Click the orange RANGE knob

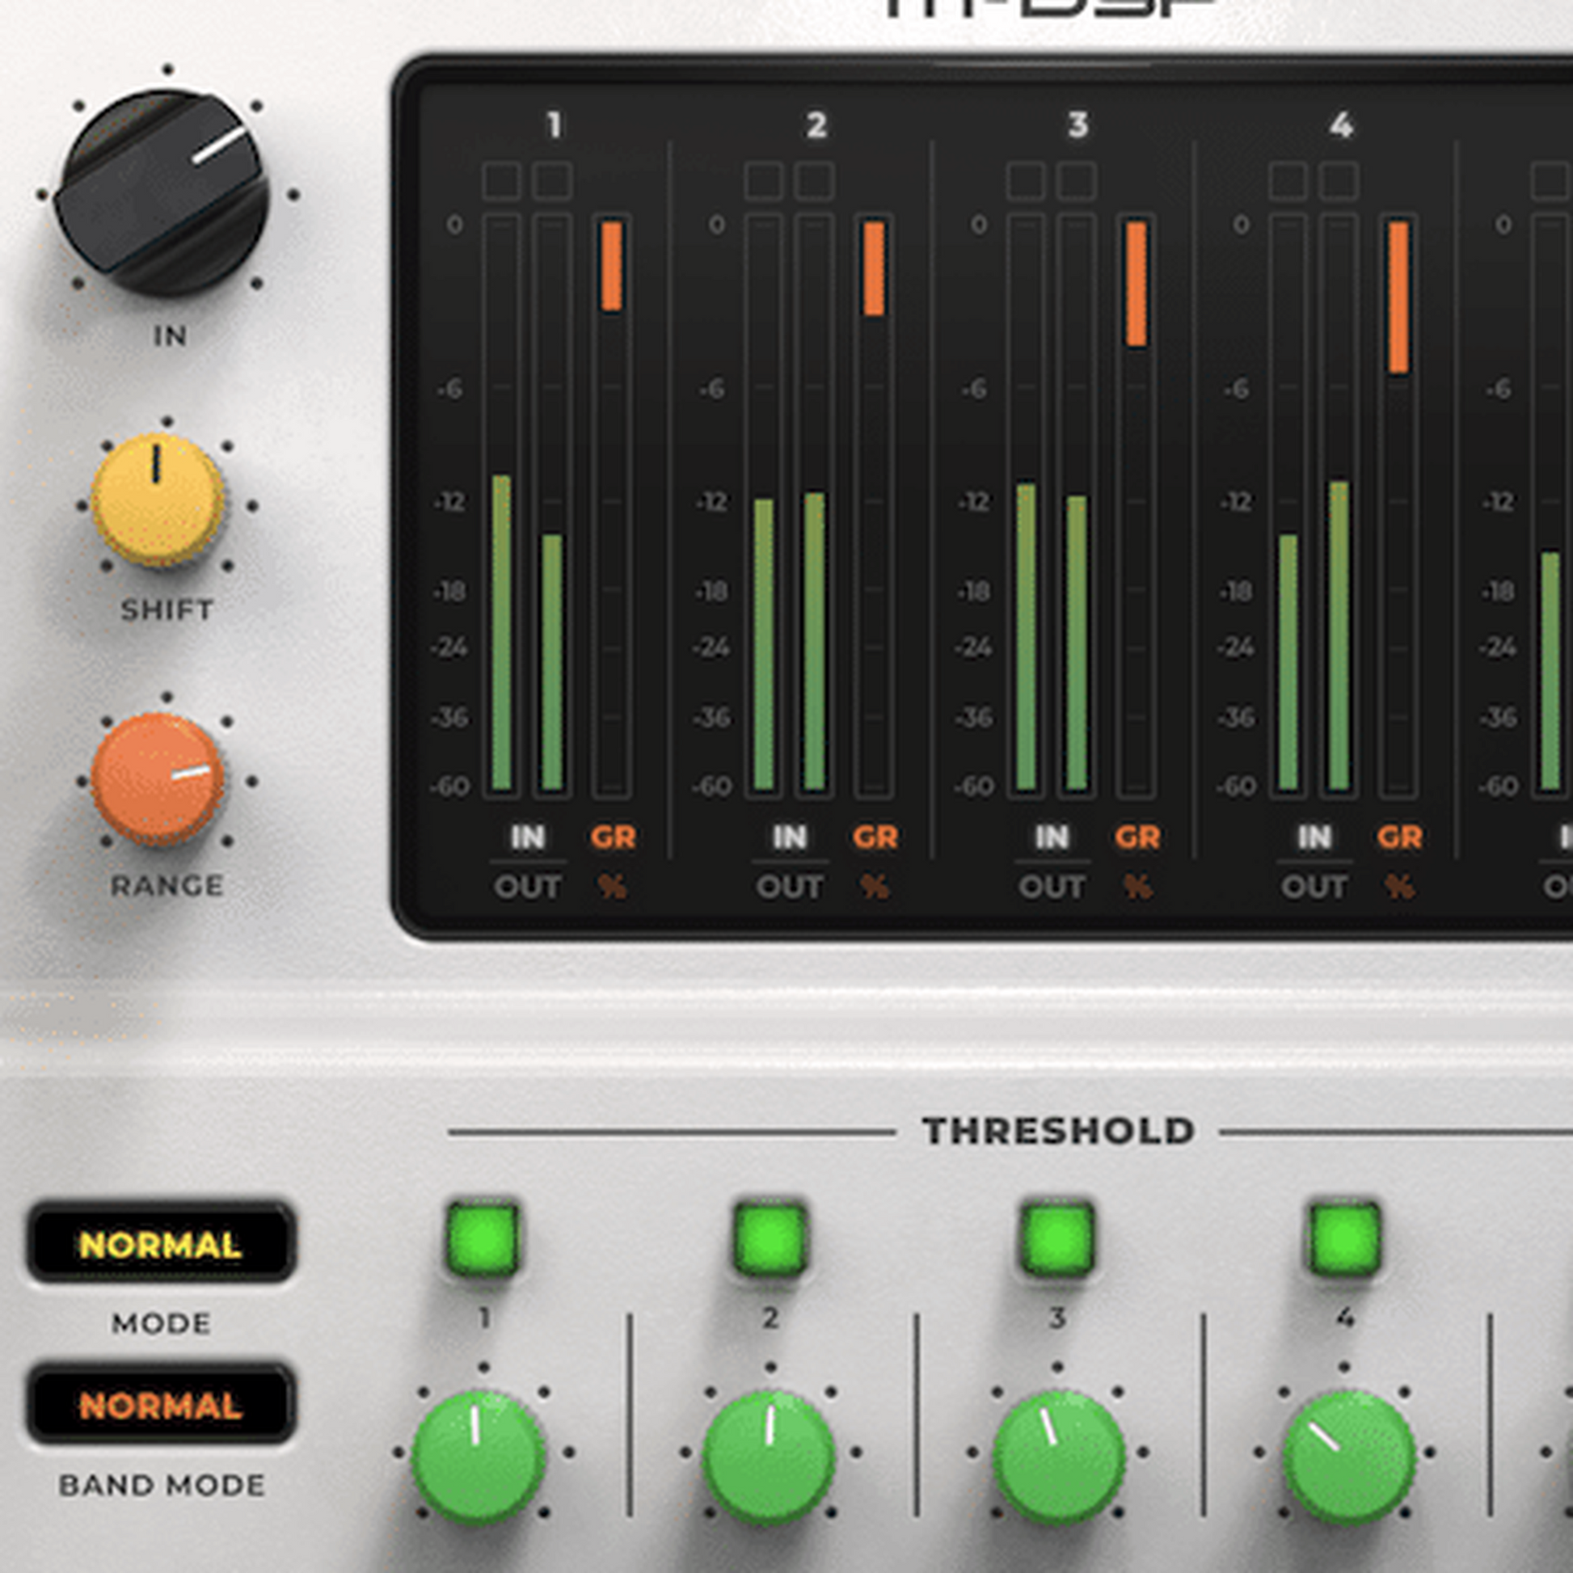pos(157,779)
